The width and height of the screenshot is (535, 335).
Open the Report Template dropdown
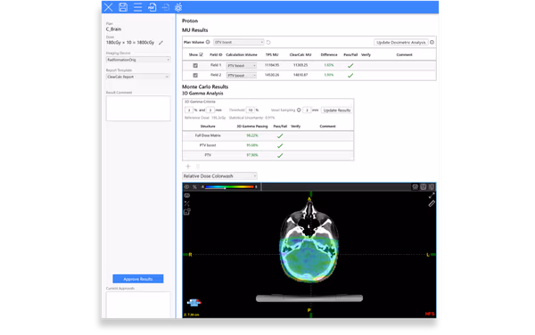pos(138,77)
